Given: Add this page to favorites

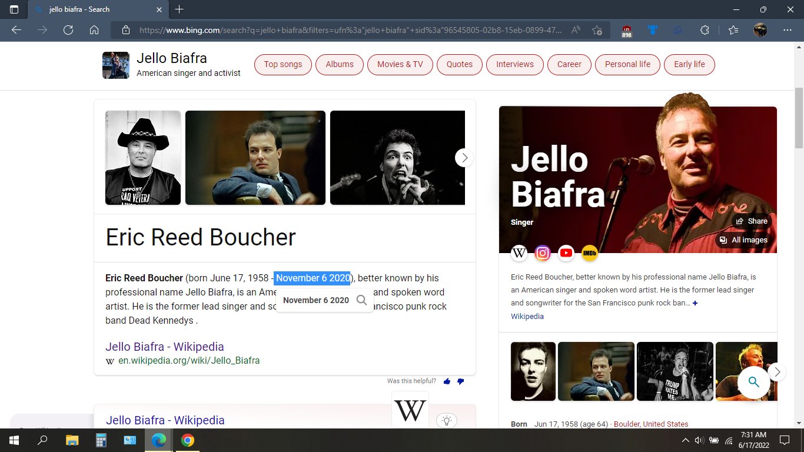Looking at the screenshot, I should [597, 30].
